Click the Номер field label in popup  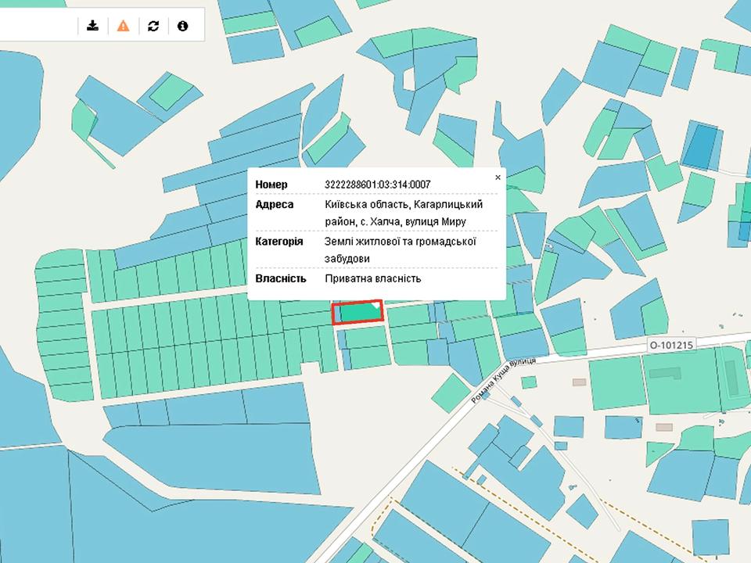pos(271,185)
